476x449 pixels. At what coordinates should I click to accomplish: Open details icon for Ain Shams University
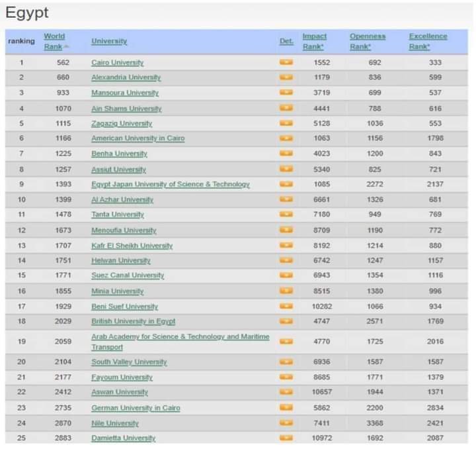[286, 108]
